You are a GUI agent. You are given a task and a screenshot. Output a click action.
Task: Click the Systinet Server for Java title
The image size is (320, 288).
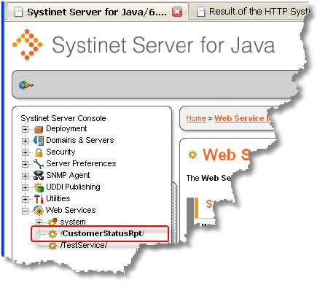(163, 45)
